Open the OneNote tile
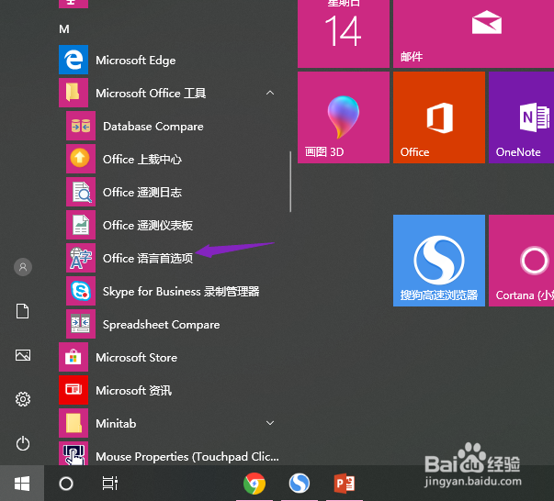Image resolution: width=554 pixels, height=501 pixels. pos(522,117)
